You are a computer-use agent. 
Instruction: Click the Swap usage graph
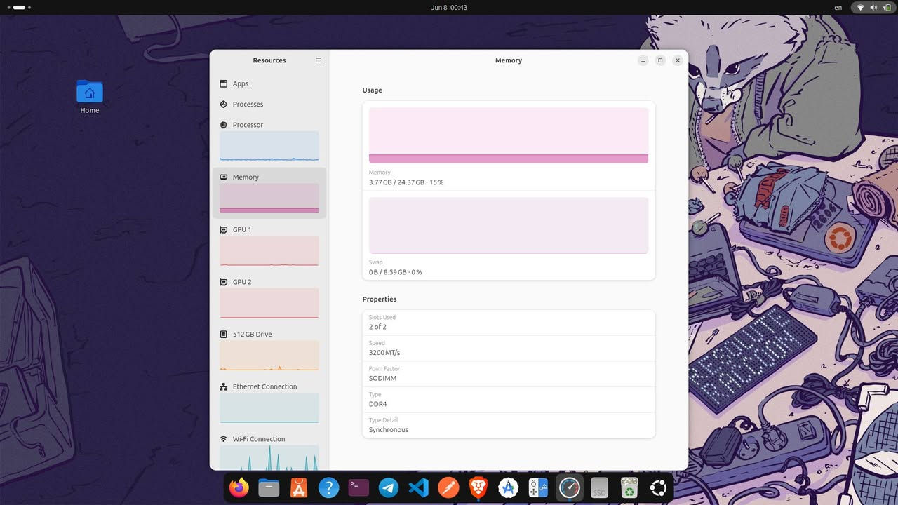coord(509,225)
